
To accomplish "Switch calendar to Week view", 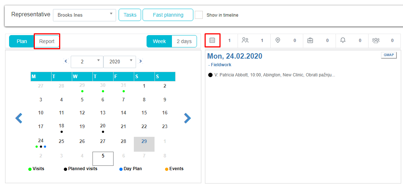I will coord(159,41).
